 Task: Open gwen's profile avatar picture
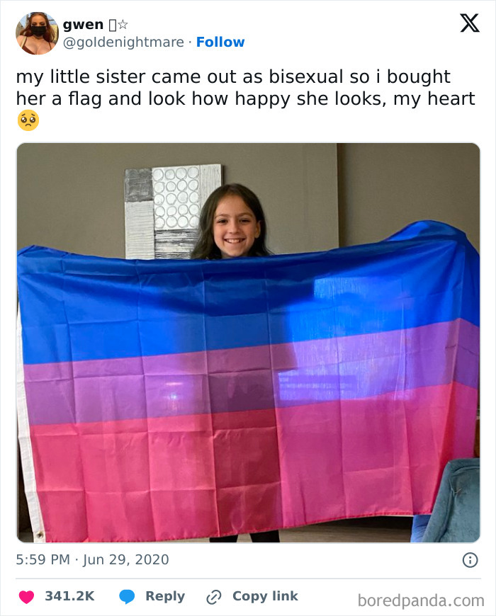(x=37, y=33)
